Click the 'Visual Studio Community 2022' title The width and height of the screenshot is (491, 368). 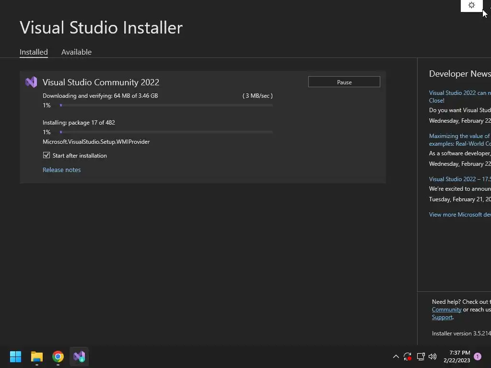[x=101, y=82]
